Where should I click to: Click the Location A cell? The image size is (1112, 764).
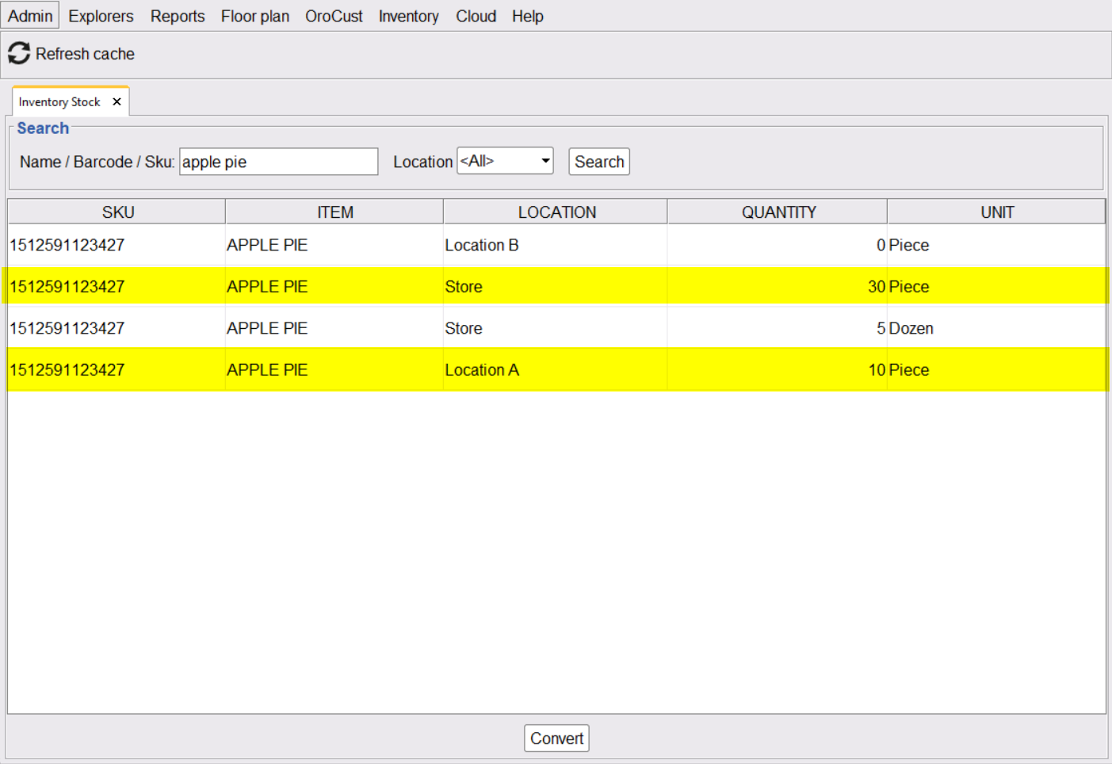click(x=556, y=369)
